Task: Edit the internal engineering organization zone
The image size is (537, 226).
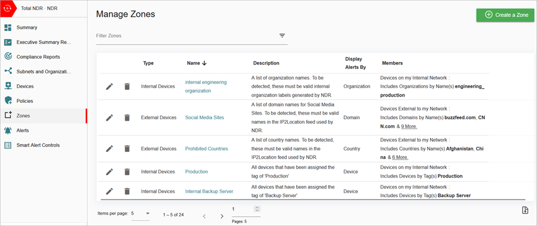Action: (109, 86)
